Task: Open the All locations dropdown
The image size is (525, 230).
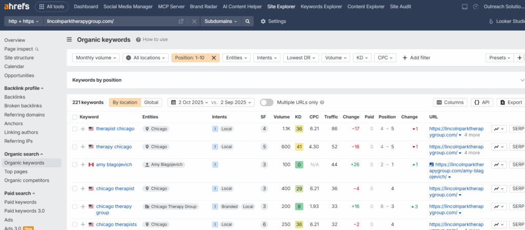Action: coord(145,58)
